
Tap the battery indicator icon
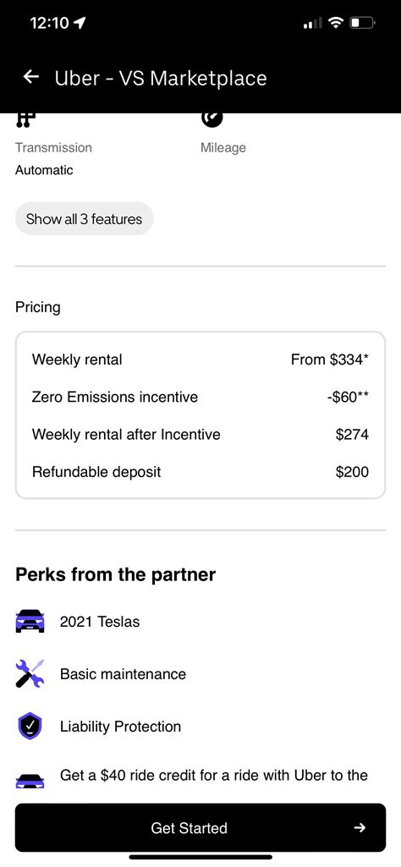click(363, 23)
